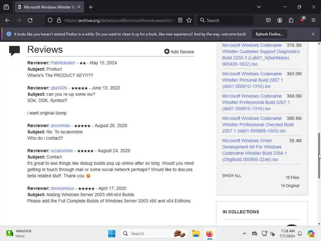Open reviewer lucasonline profile
The height and width of the screenshot is (241, 321).
click(x=62, y=151)
